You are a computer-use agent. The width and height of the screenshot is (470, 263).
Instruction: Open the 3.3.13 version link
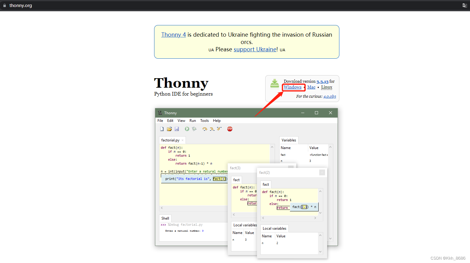pyautogui.click(x=322, y=82)
